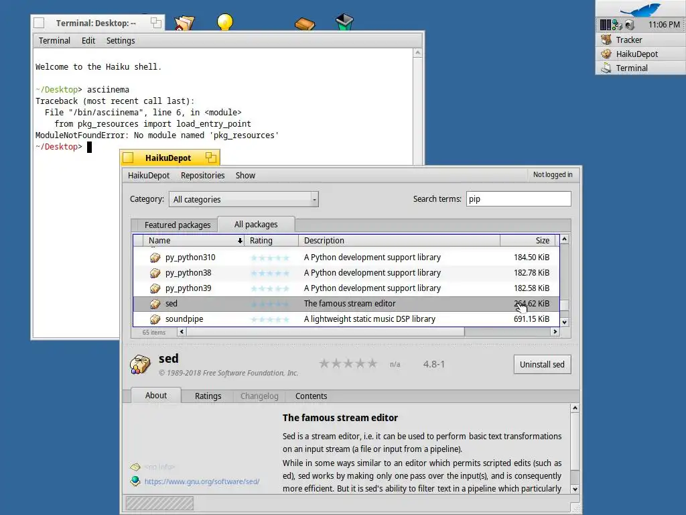Select the soundpipe row name
Viewport: 686px width, 515px height.
point(184,319)
